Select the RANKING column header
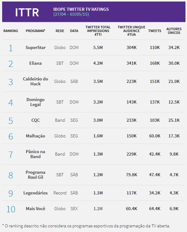187x232 pixels. (x=11, y=31)
